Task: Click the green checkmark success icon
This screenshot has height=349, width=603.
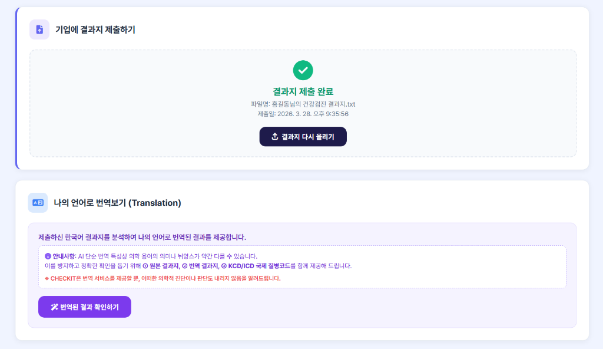Action: coord(303,71)
